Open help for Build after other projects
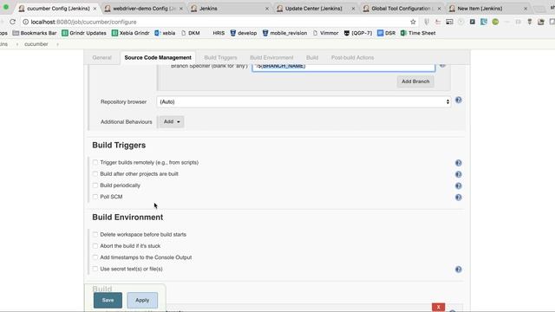 [459, 174]
